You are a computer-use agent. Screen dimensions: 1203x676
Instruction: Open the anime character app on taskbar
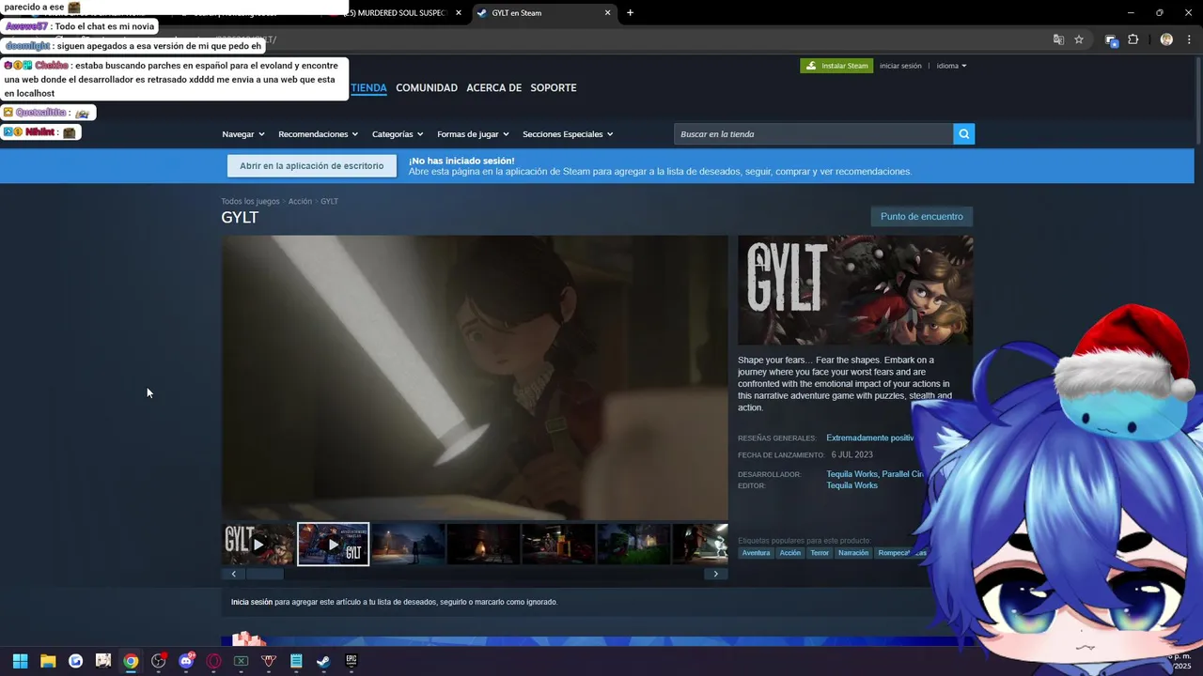coord(103,661)
